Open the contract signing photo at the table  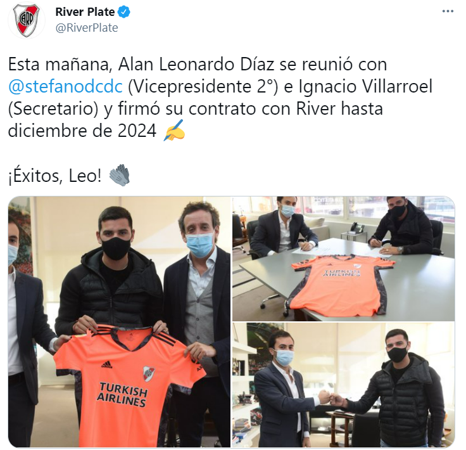point(344,259)
